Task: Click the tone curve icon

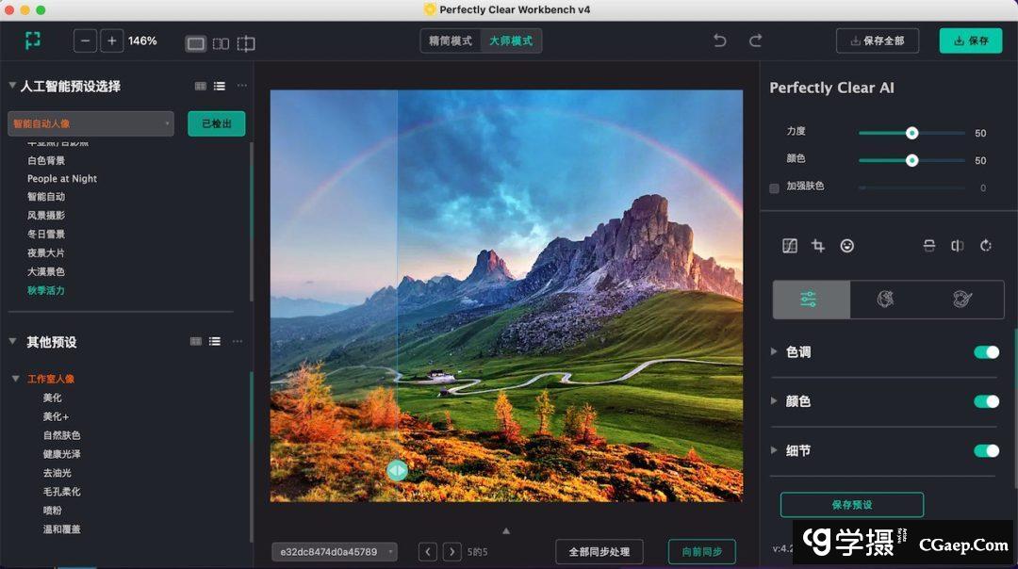Action: click(x=790, y=246)
